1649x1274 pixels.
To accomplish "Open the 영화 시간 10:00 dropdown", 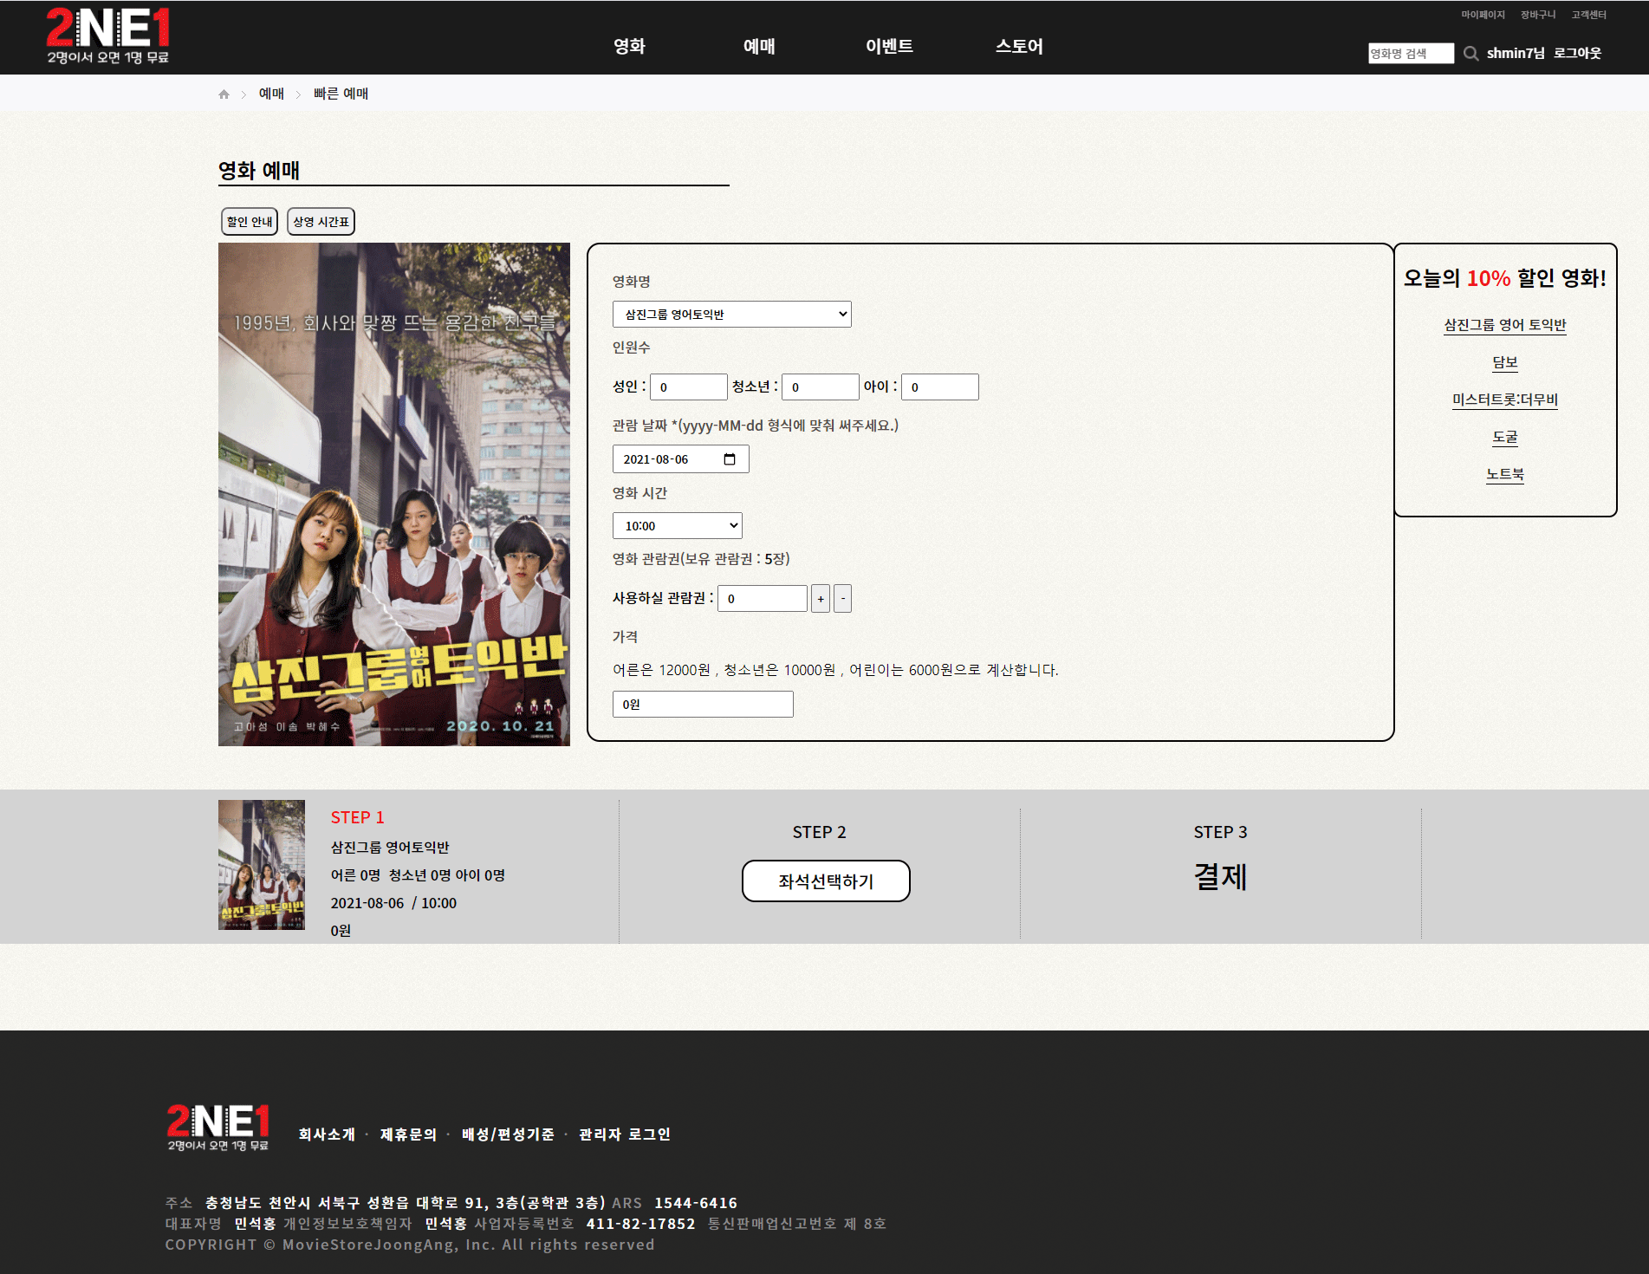I will pyautogui.click(x=678, y=526).
